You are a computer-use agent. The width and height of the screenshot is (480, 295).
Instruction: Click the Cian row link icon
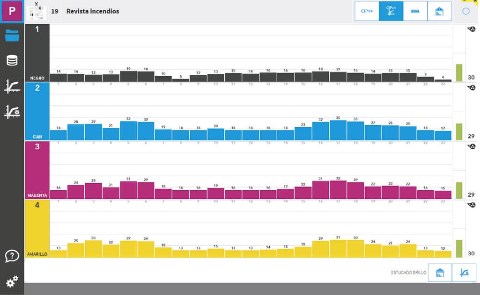coord(472,88)
